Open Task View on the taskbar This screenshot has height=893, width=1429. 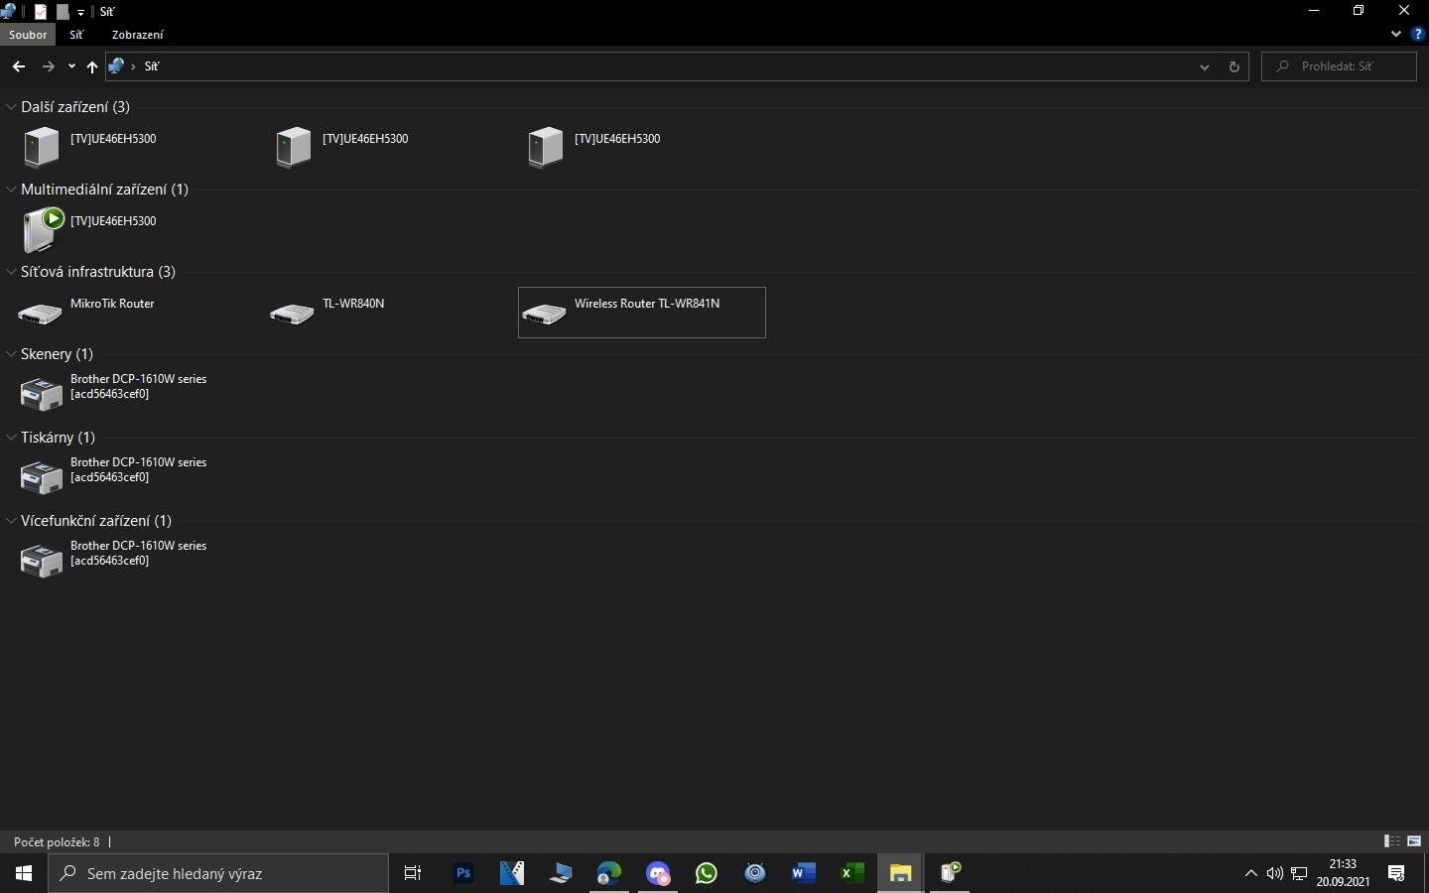(413, 873)
